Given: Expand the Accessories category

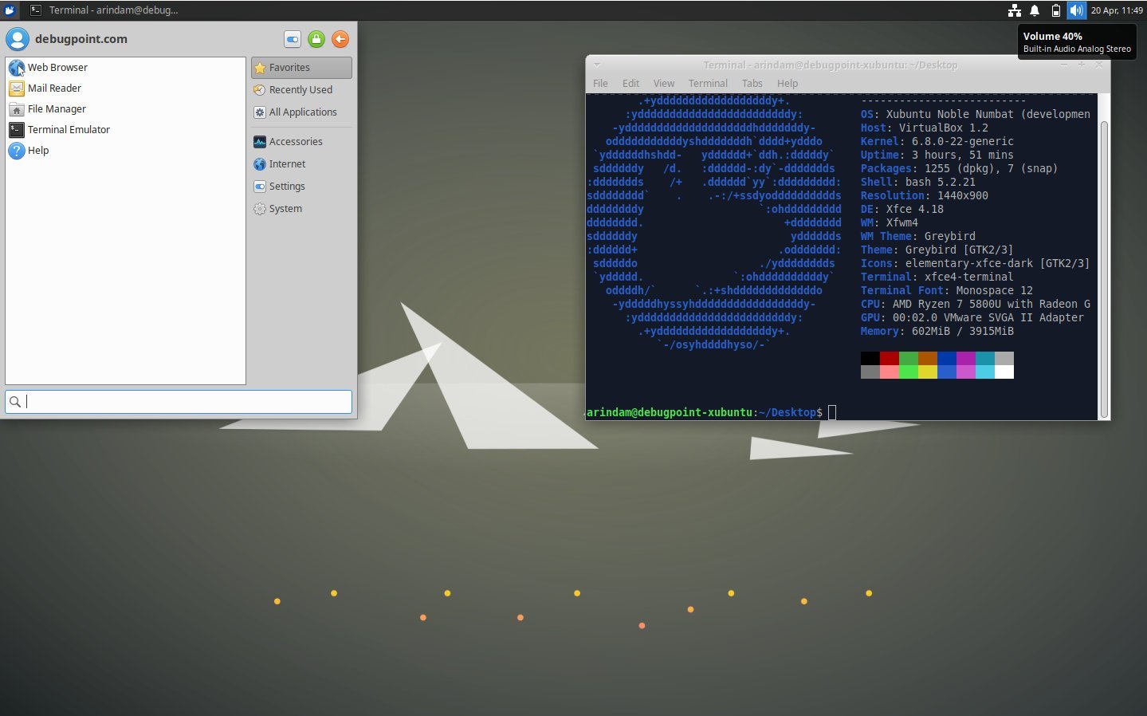Looking at the screenshot, I should pyautogui.click(x=296, y=142).
